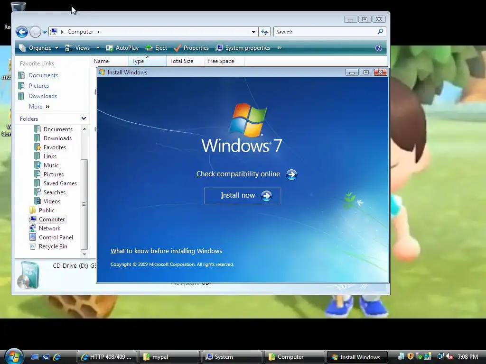The image size is (486, 364).
Task: Sort by the Type column header
Action: pos(148,61)
